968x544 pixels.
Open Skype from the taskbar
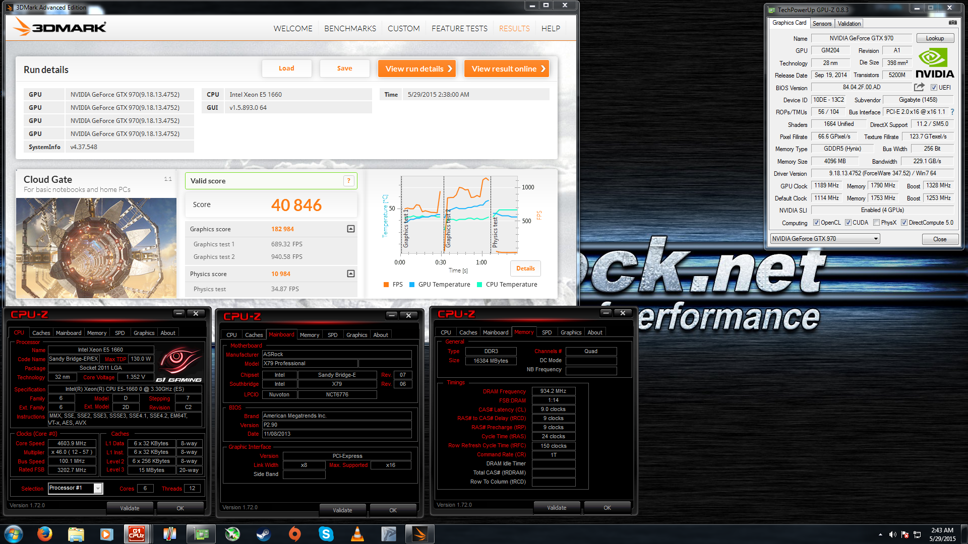coord(326,533)
